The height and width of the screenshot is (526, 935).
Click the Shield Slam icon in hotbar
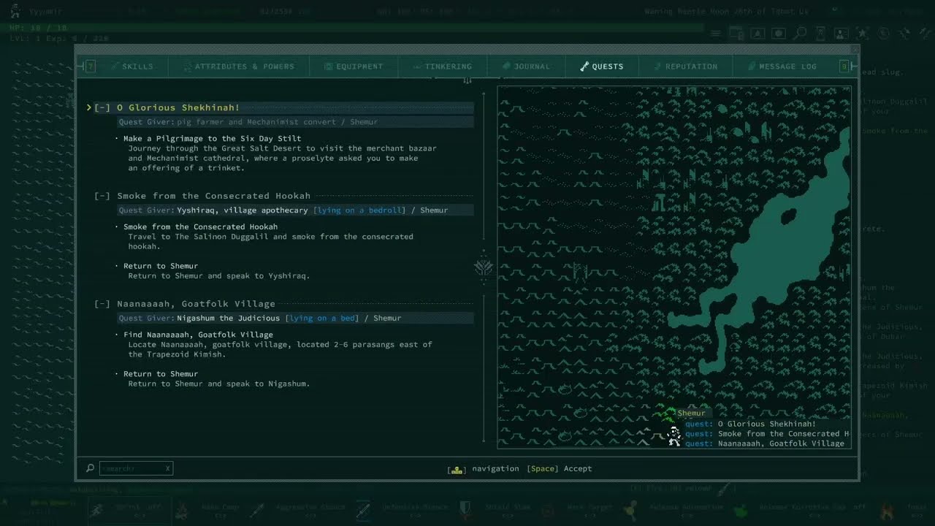pos(465,510)
